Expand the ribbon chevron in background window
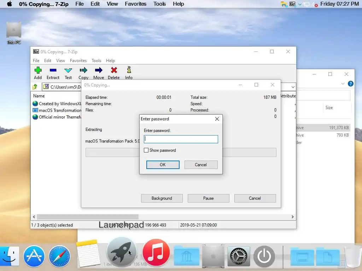362x271 pixels. click(x=343, y=84)
